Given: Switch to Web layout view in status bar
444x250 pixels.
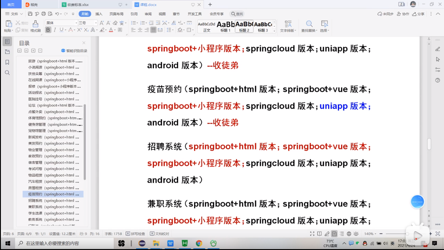Looking at the screenshot, I should pos(349,234).
